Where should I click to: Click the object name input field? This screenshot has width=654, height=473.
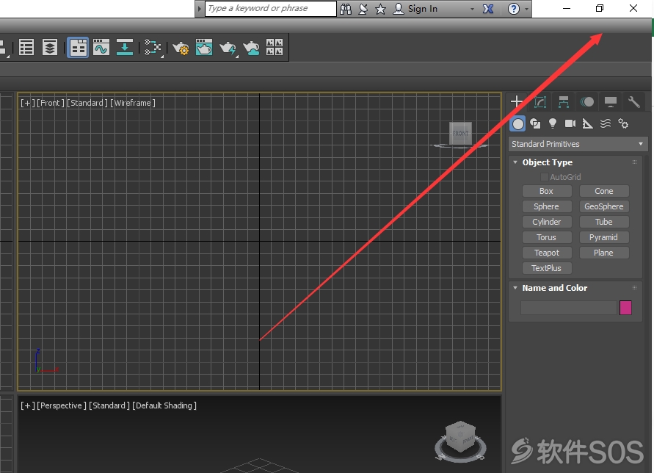[x=569, y=308]
